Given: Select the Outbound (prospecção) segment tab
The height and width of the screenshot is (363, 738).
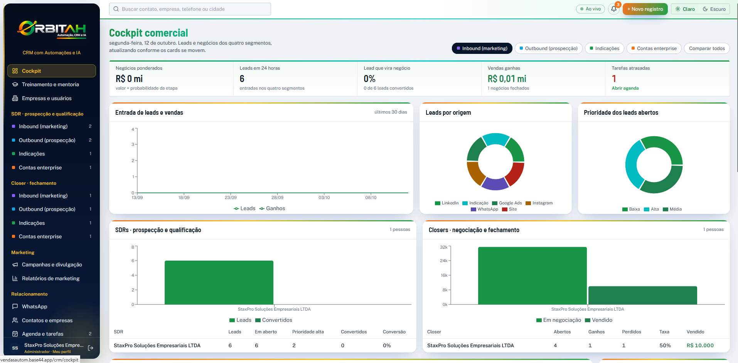Looking at the screenshot, I should tap(548, 48).
